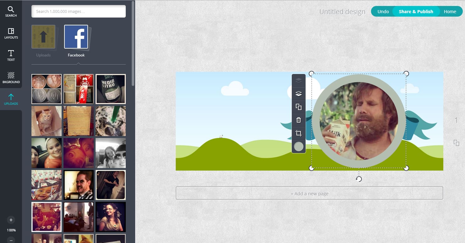
Task: Open the Layouts panel
Action: (11, 33)
